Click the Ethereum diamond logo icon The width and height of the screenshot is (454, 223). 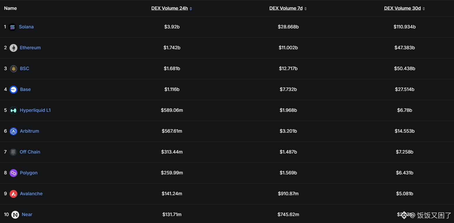13,48
